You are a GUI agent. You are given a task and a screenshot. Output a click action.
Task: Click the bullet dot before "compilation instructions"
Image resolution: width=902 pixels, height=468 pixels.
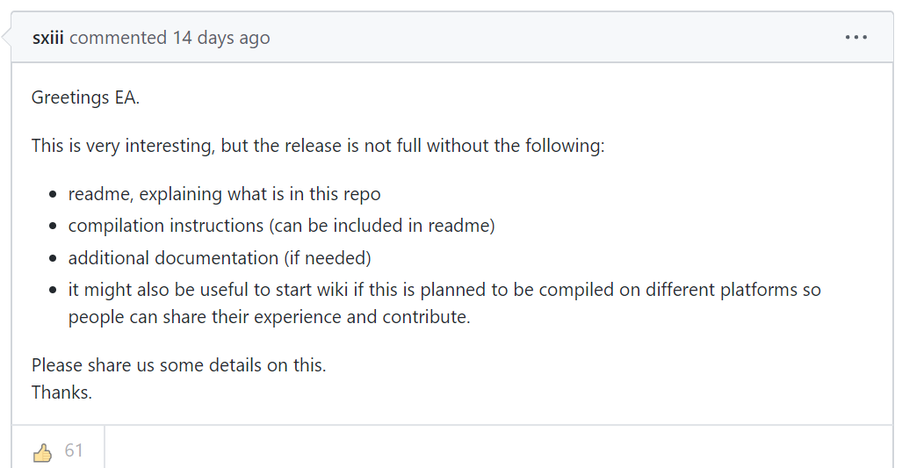53,227
